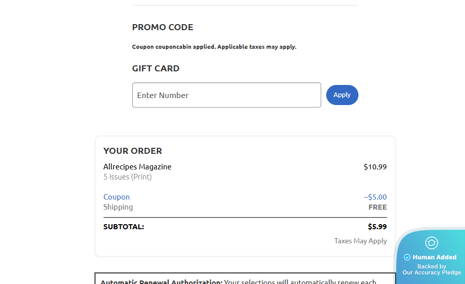This screenshot has height=284, width=465.
Task: Click the Allrecipes Magazine item name
Action: point(137,167)
